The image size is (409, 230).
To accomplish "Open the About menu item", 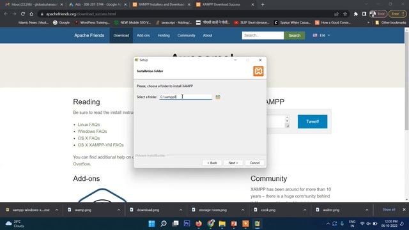I will [x=208, y=36].
